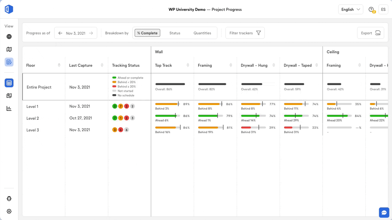
Task: Switch breakdown to Status
Action: click(x=175, y=33)
